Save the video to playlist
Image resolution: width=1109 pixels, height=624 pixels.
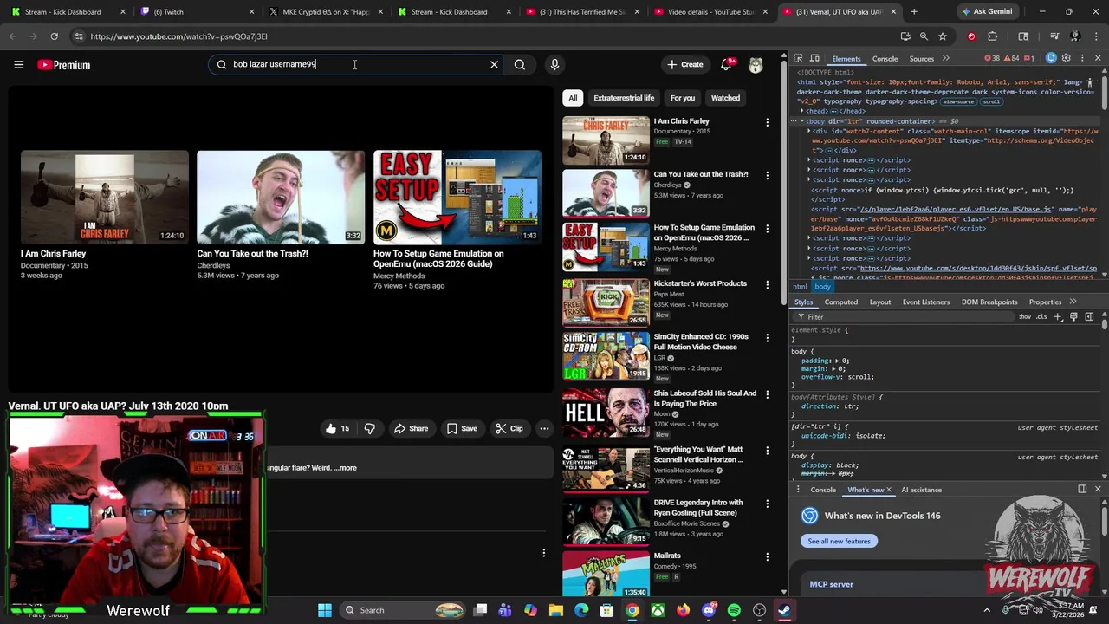pyautogui.click(x=462, y=428)
